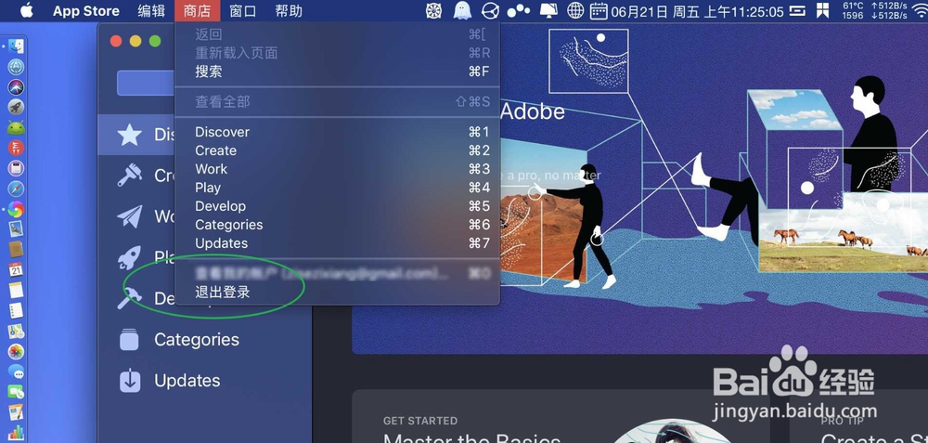928x443 pixels.
Task: Open Preview app in the Dock
Action: pos(16,228)
